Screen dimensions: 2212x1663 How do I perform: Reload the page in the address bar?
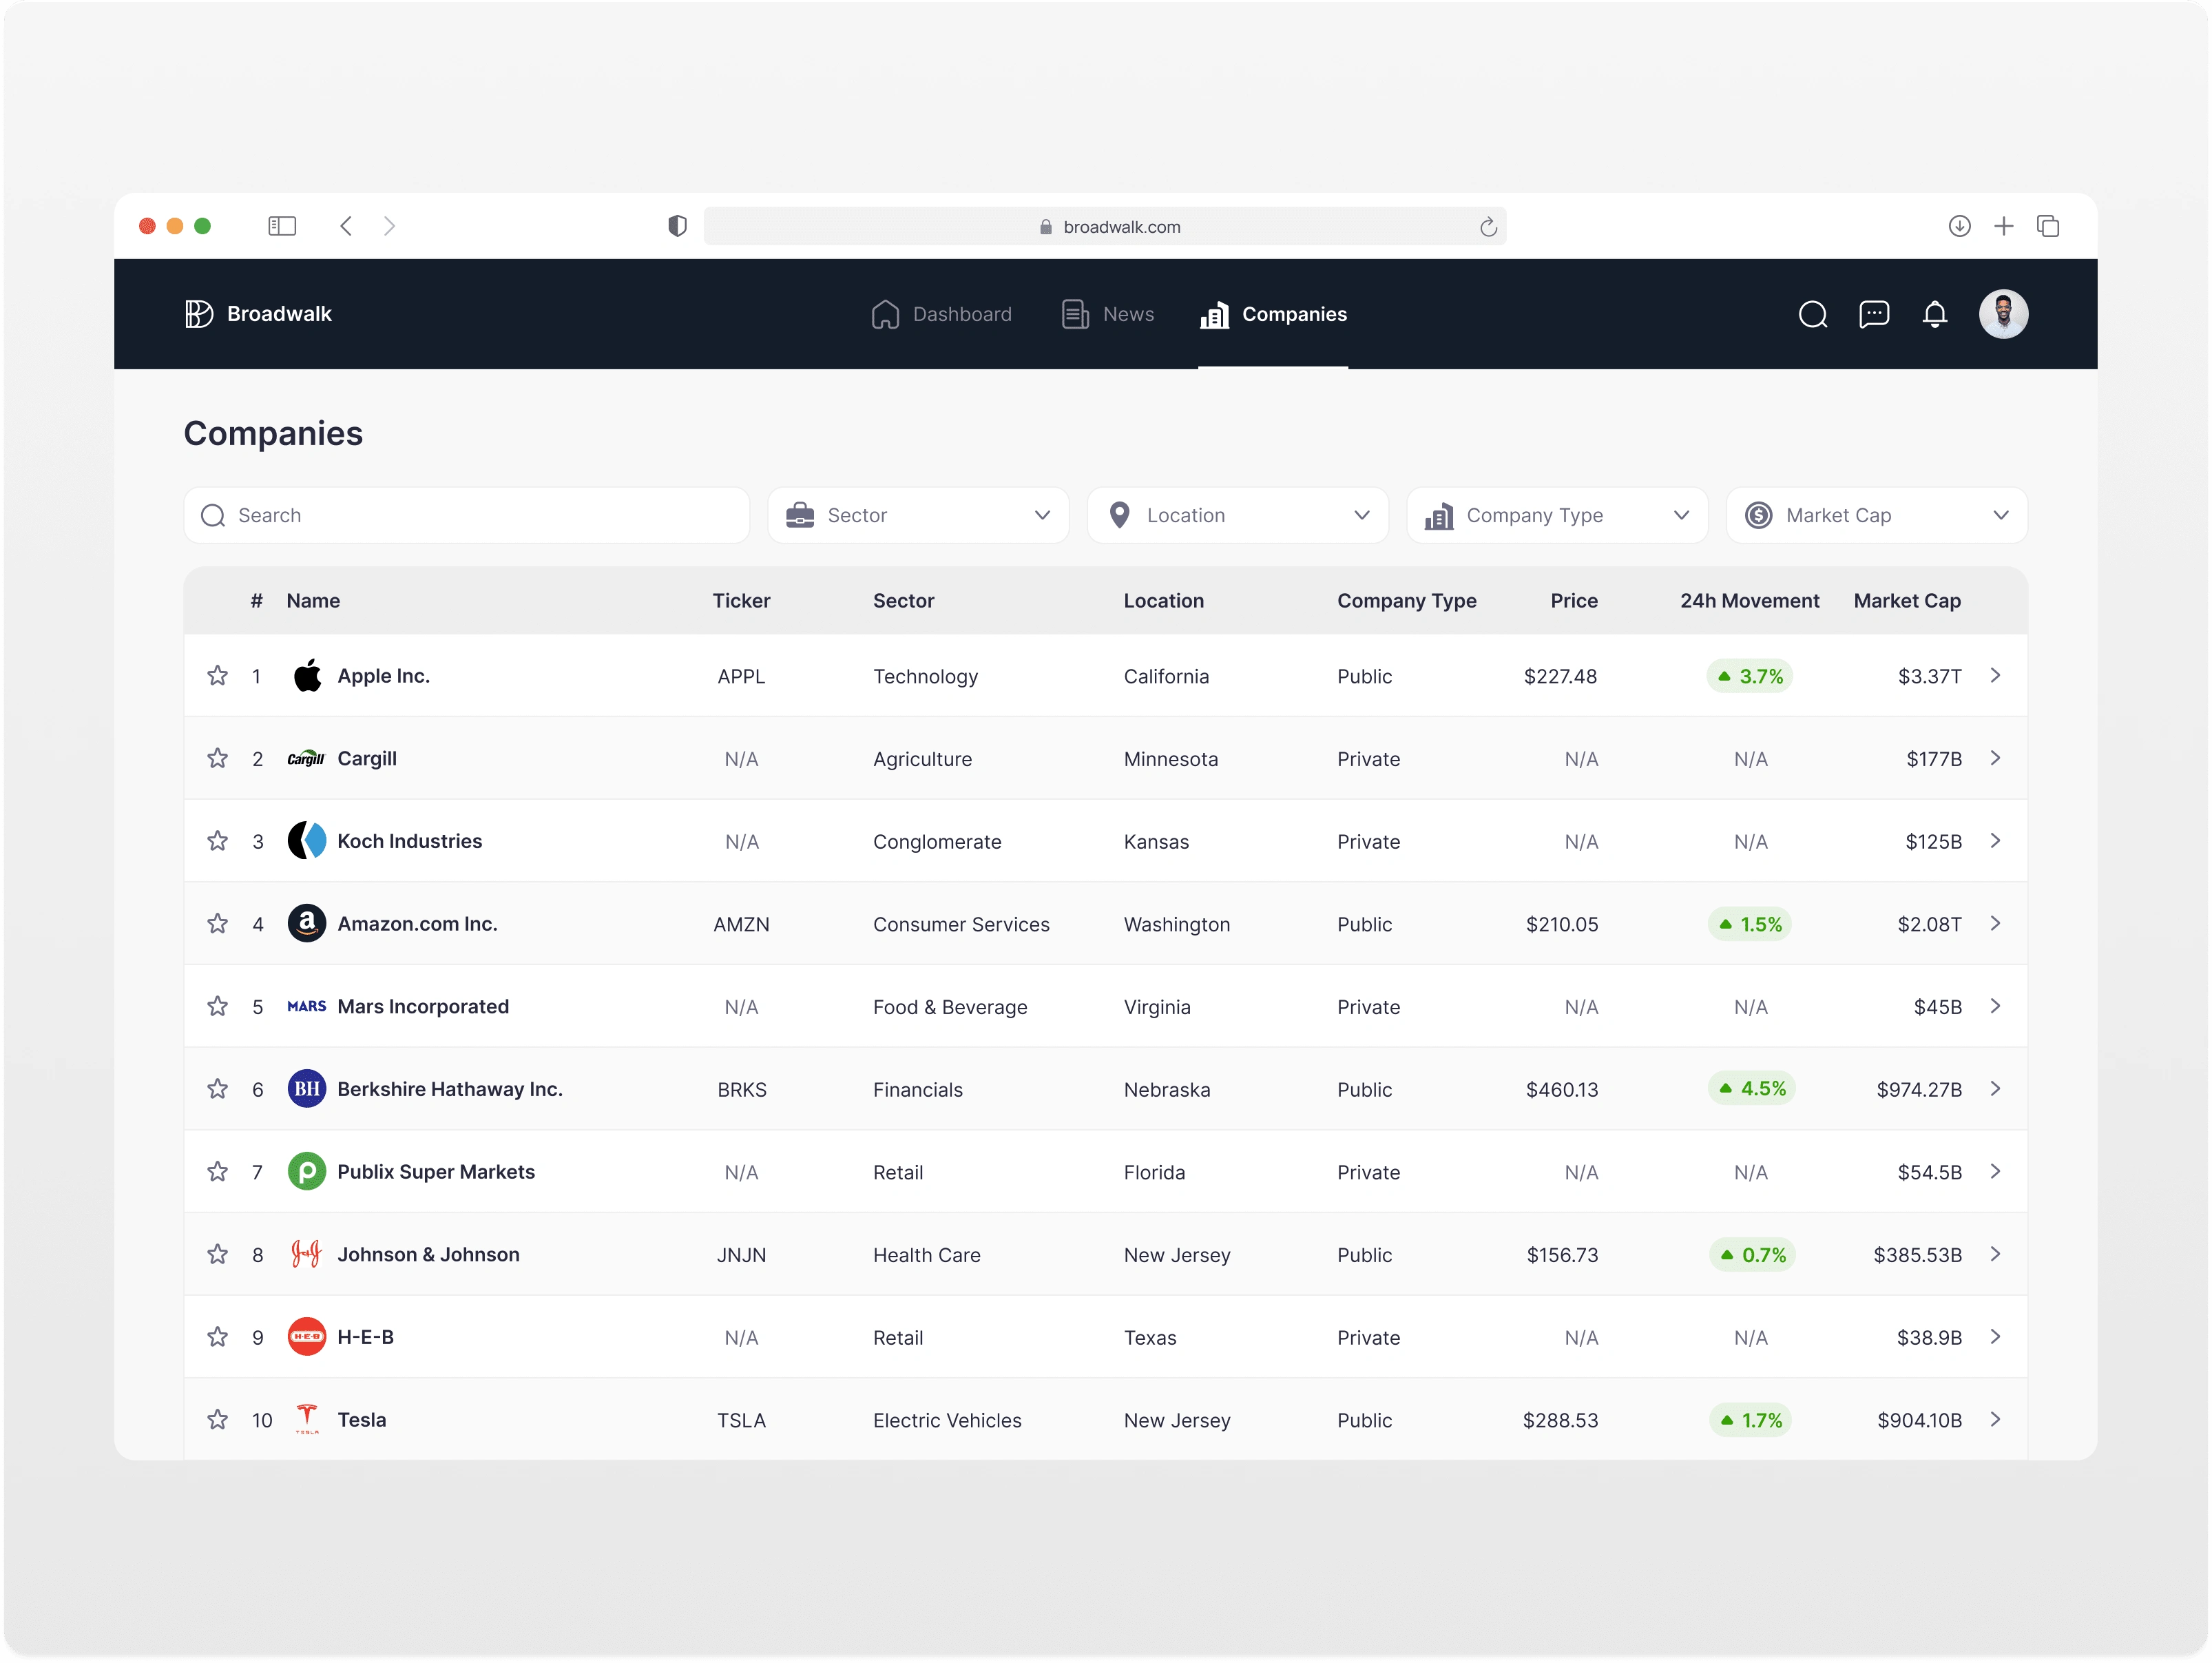[x=1488, y=227]
